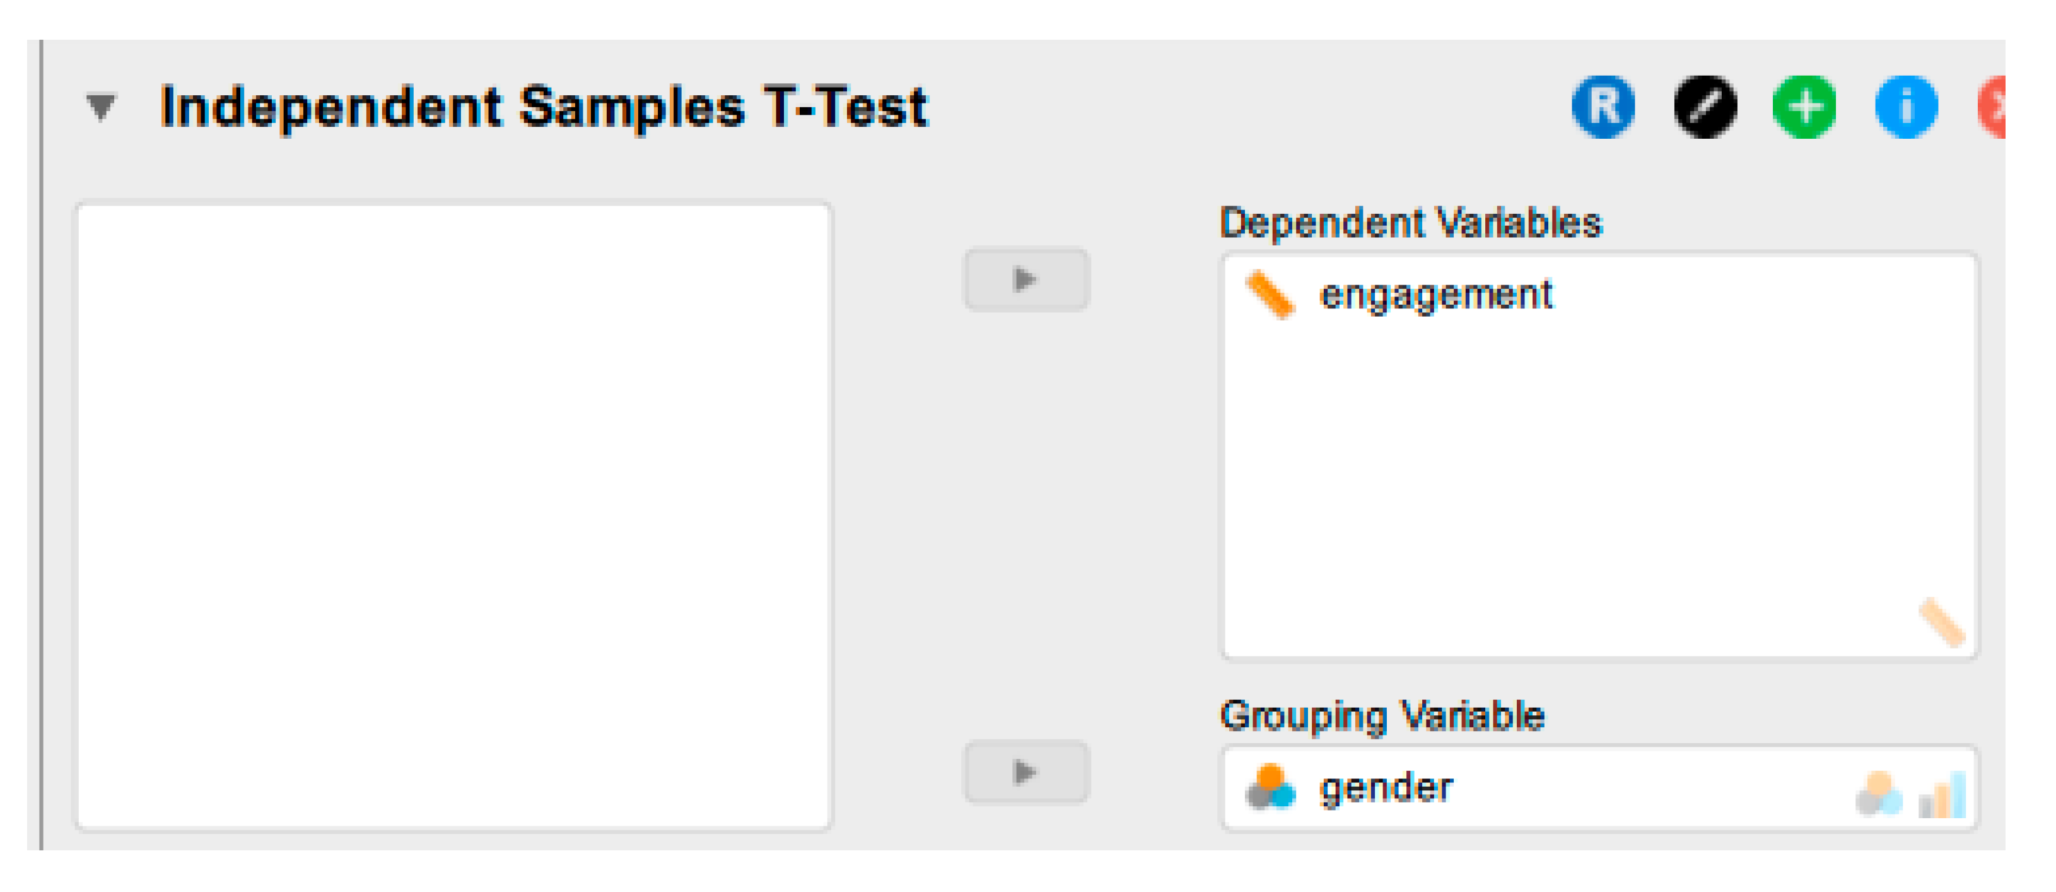Select the gender grouping variable
2056x892 pixels.
(1386, 788)
